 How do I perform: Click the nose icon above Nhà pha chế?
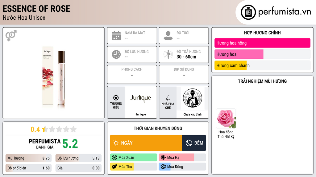[x=168, y=98]
